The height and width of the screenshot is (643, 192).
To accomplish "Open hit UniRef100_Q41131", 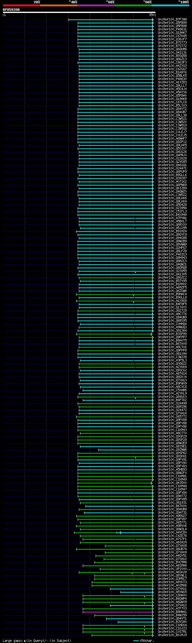I will click(x=172, y=53).
